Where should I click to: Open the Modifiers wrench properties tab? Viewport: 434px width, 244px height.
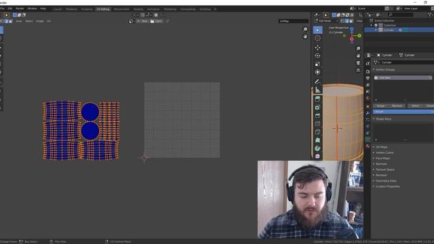point(368,113)
